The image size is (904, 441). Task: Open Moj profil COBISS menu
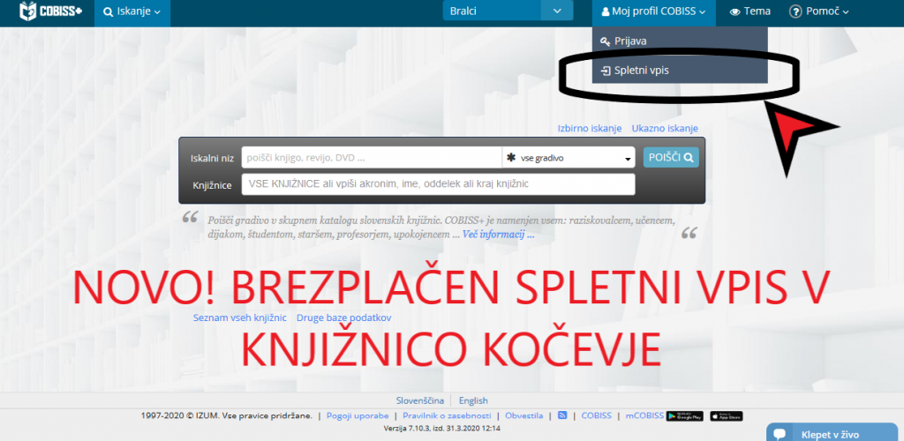[654, 11]
